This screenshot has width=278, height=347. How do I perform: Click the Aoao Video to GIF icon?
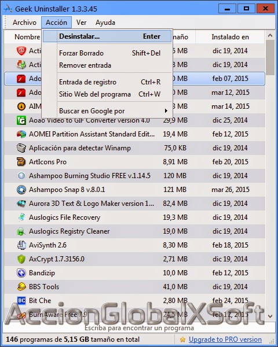click(x=21, y=120)
